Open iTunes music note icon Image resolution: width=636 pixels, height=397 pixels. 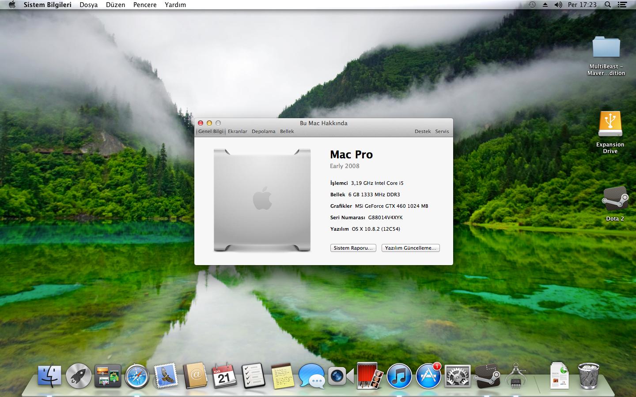click(399, 376)
